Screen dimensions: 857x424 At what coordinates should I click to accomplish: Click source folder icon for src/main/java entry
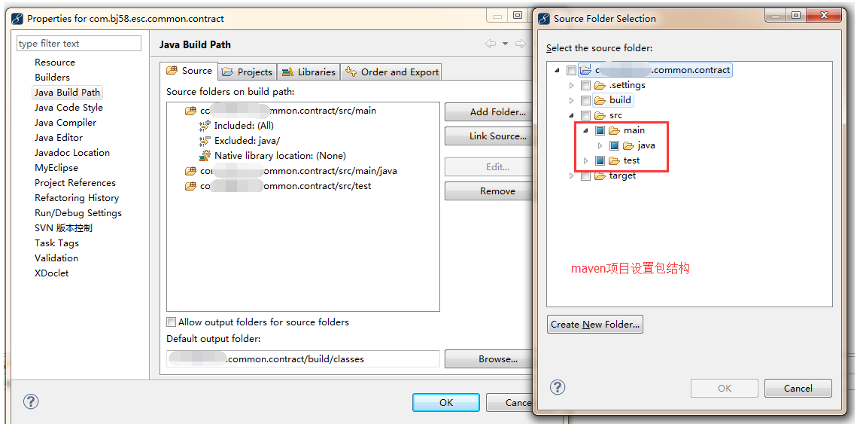click(190, 171)
